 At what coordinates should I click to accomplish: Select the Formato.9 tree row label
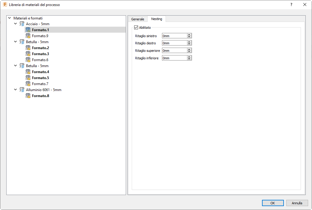(40, 36)
